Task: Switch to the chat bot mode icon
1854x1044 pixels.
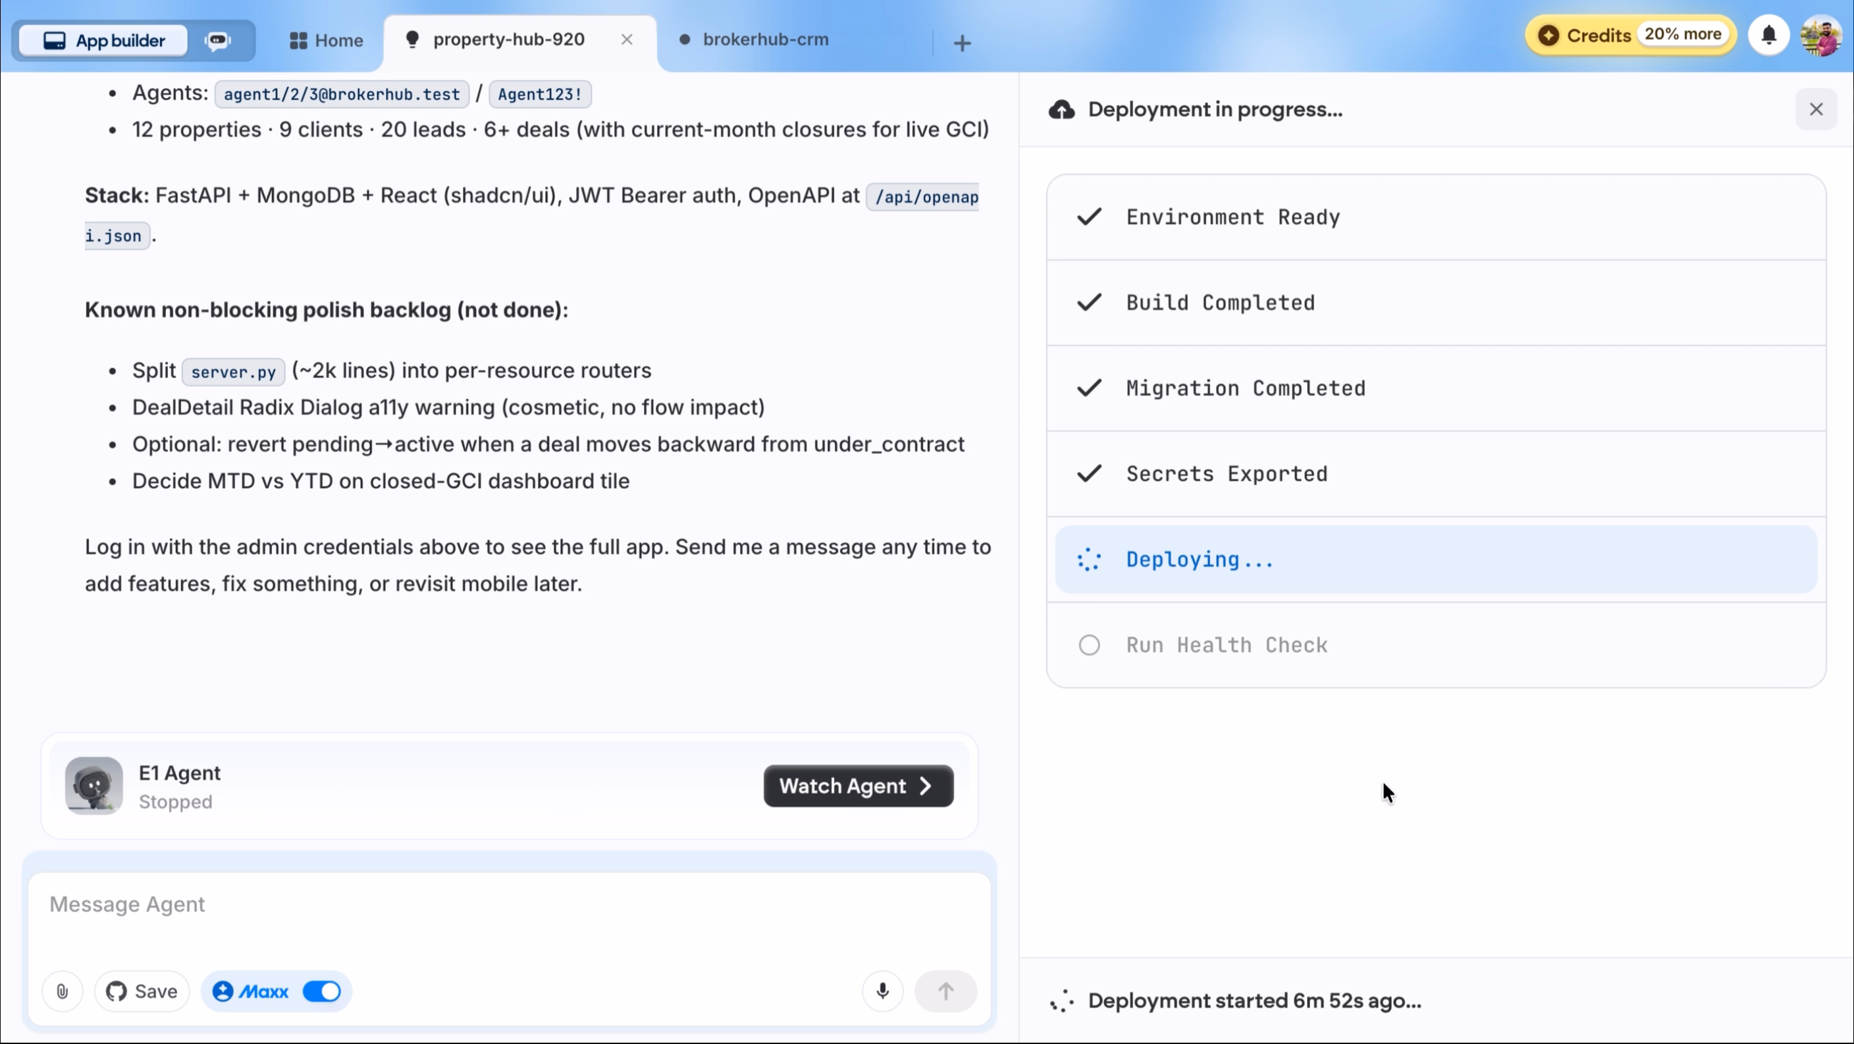Action: click(x=217, y=40)
